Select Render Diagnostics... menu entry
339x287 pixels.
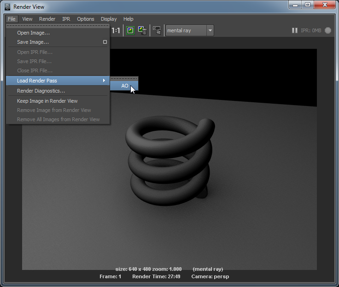pos(41,91)
